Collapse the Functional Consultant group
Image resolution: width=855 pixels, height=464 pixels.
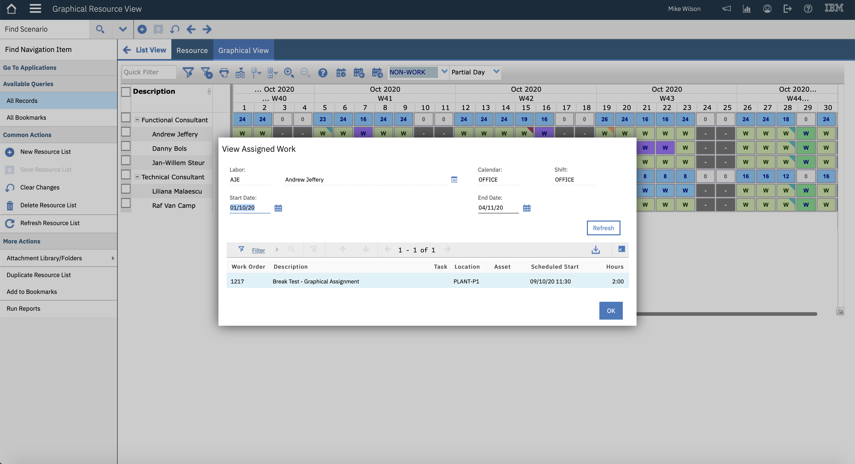137,120
